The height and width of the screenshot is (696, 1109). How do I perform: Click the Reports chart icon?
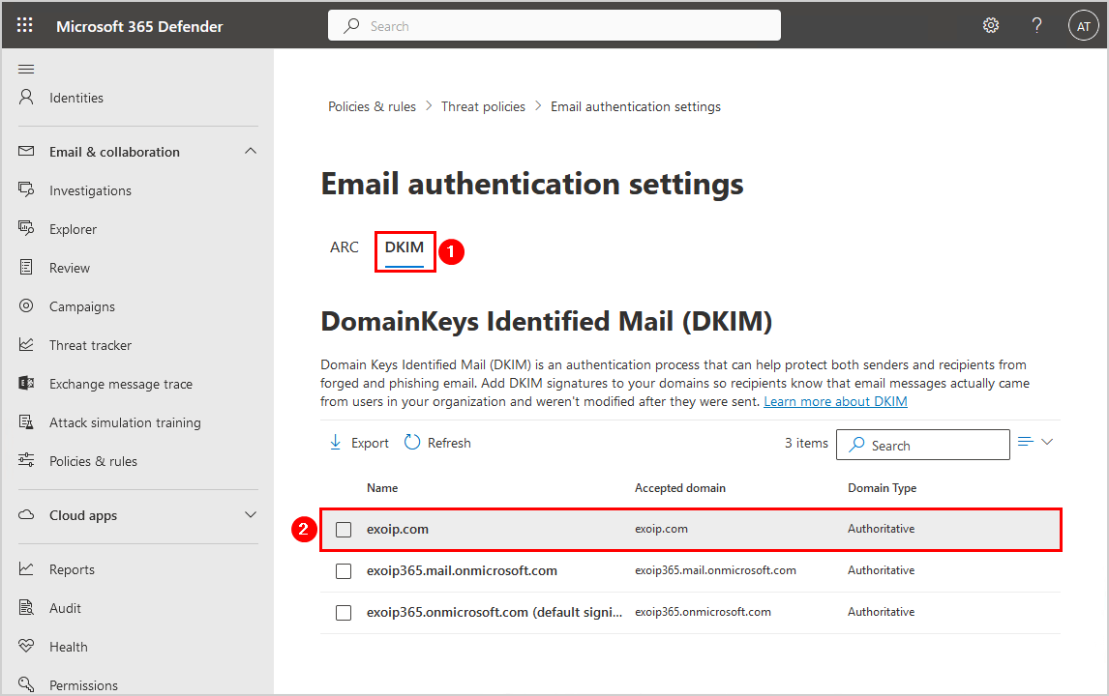[x=26, y=568]
